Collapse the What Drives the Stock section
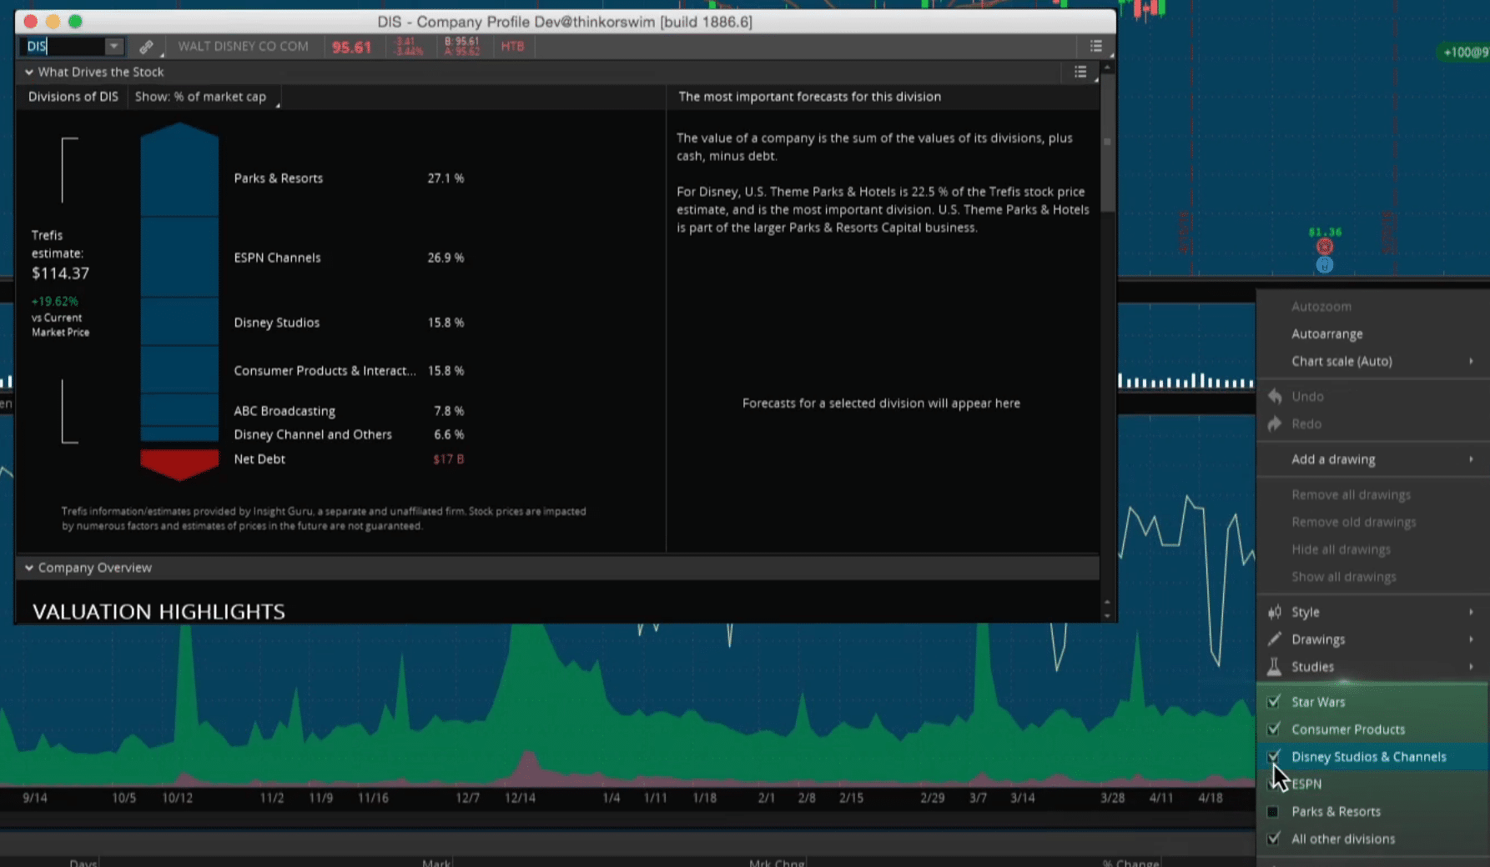 [29, 73]
